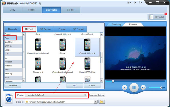Select DVDFab in the brand list
The width and height of the screenshot is (170, 107).
pyautogui.click(x=13, y=46)
